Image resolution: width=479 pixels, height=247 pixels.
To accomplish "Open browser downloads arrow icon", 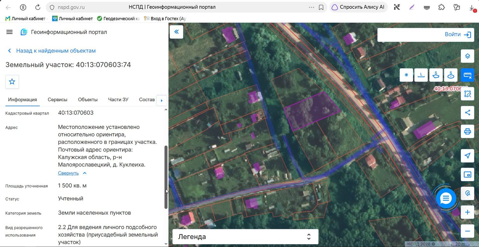I will (472, 7).
